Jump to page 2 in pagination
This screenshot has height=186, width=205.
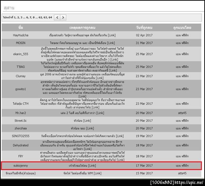coord(18,17)
